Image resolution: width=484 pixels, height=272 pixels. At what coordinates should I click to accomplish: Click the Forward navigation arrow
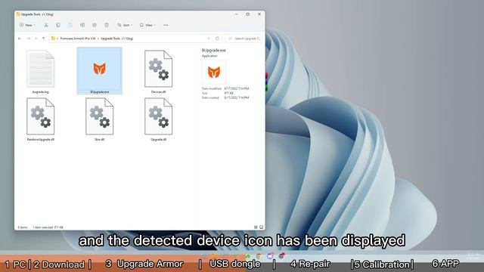coord(29,39)
